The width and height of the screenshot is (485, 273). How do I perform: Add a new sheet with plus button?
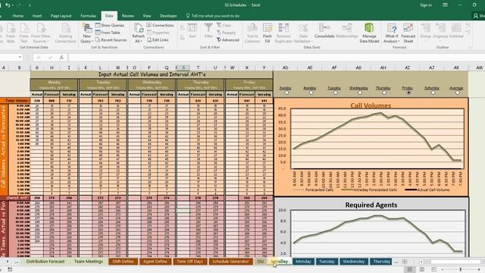(405, 262)
